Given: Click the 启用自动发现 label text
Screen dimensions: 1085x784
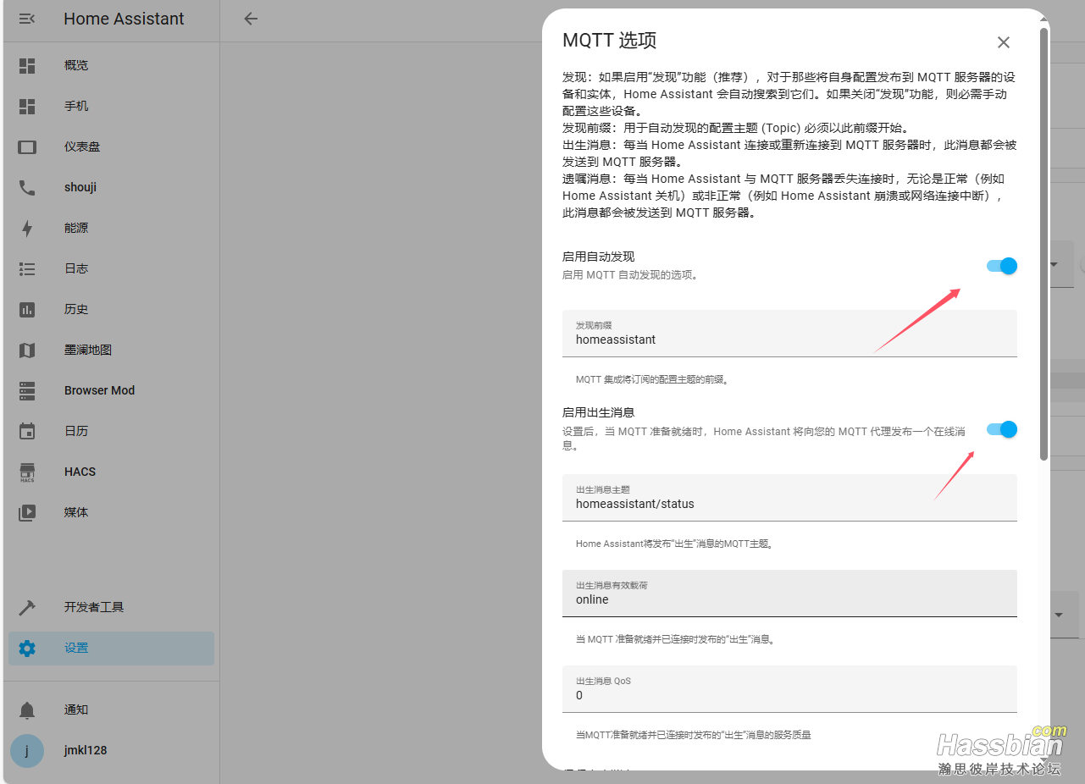Looking at the screenshot, I should [598, 257].
